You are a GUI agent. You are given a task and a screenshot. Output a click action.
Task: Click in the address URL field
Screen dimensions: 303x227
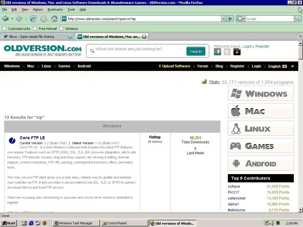144,19
